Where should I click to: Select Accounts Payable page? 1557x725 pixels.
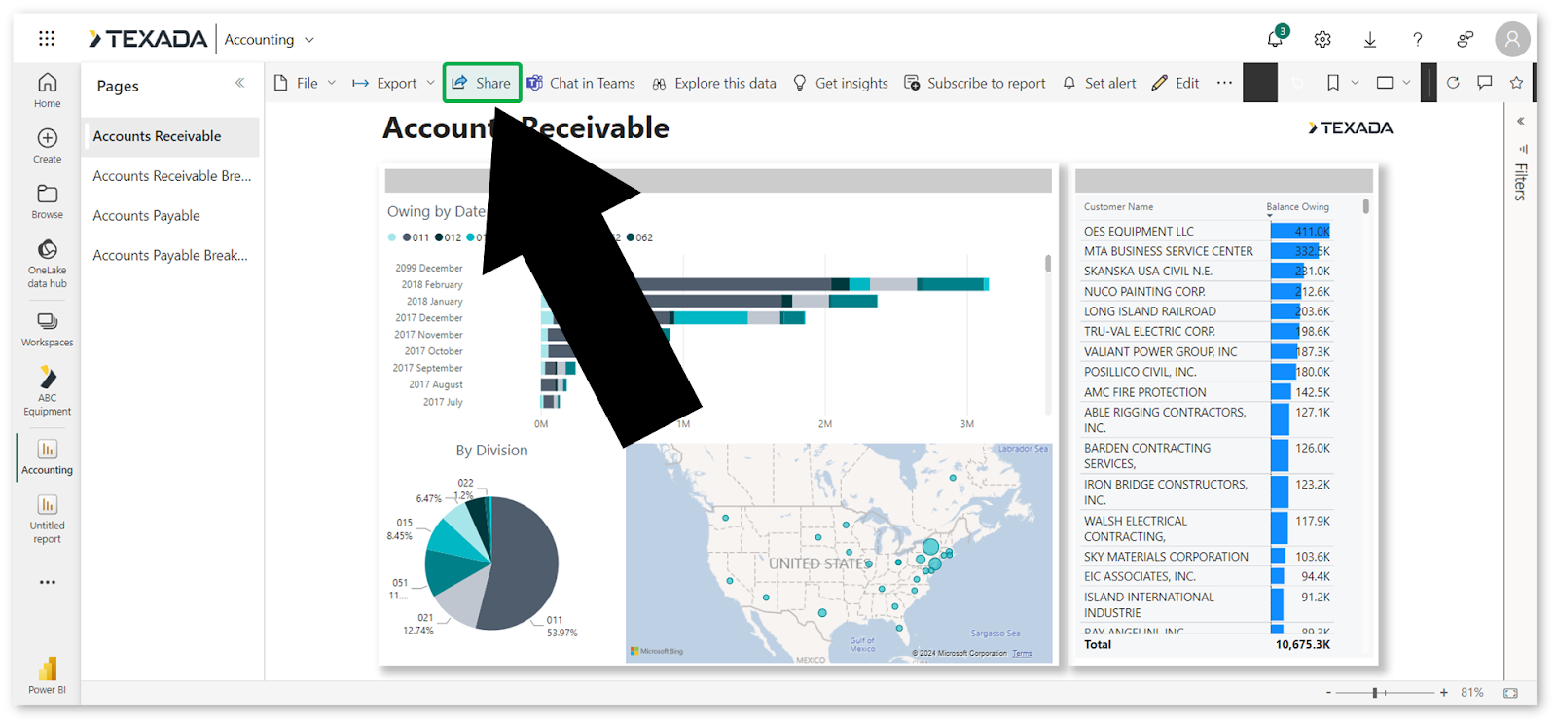point(170,216)
